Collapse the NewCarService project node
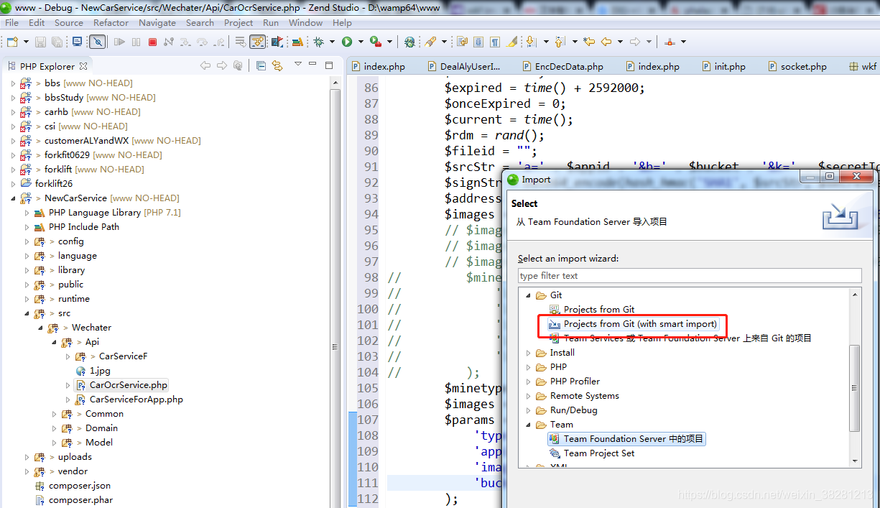Screen dimensions: 880x508 13,198
